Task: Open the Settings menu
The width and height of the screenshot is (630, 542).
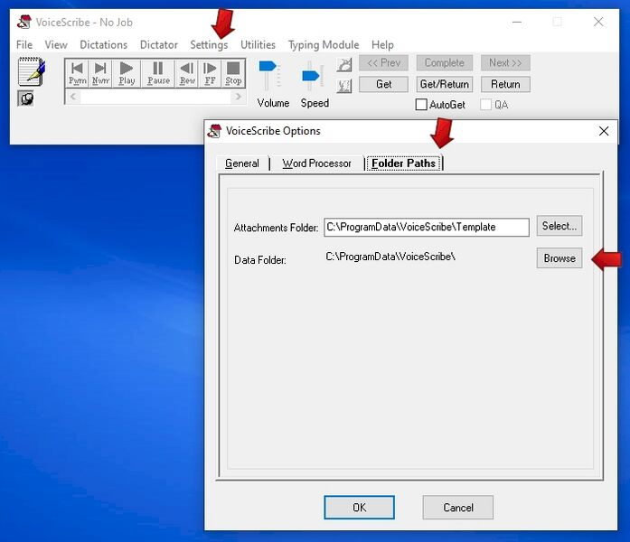Action: pos(209,44)
